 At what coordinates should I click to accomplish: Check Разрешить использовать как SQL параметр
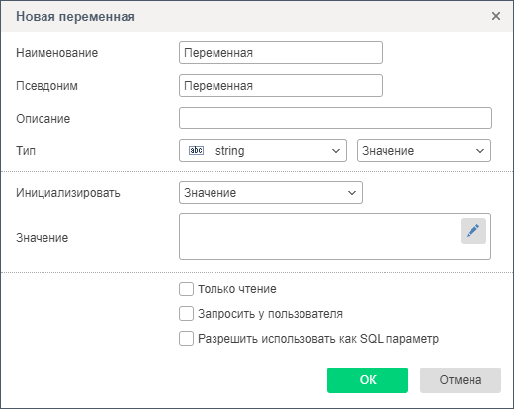186,339
